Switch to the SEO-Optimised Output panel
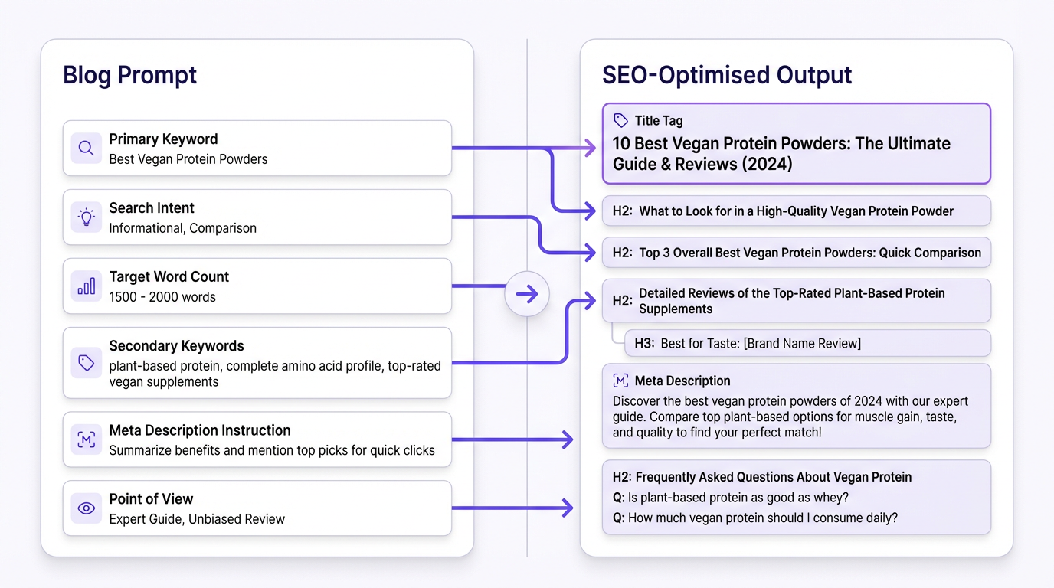The width and height of the screenshot is (1054, 588). pyautogui.click(x=727, y=74)
